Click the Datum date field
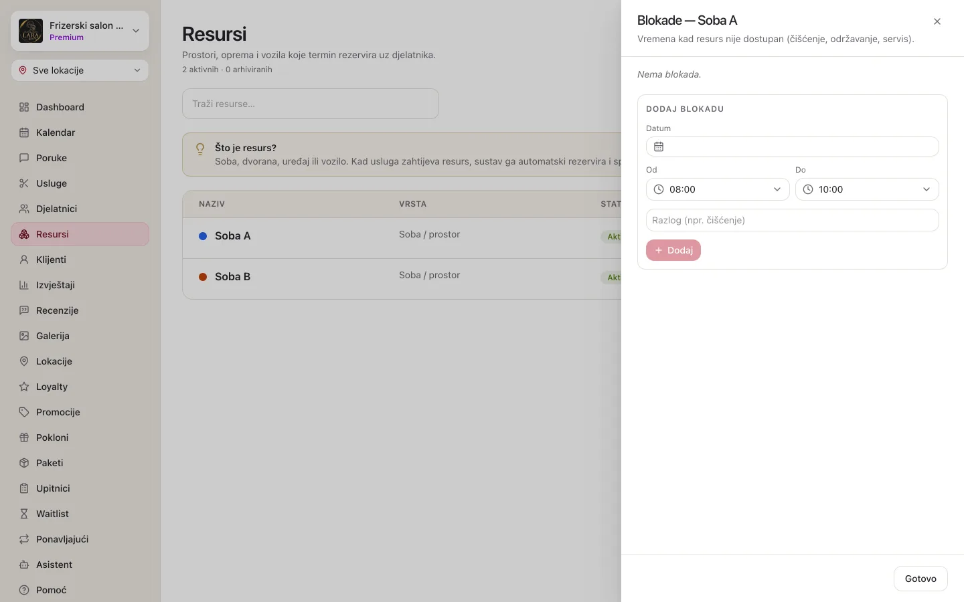 (x=793, y=146)
